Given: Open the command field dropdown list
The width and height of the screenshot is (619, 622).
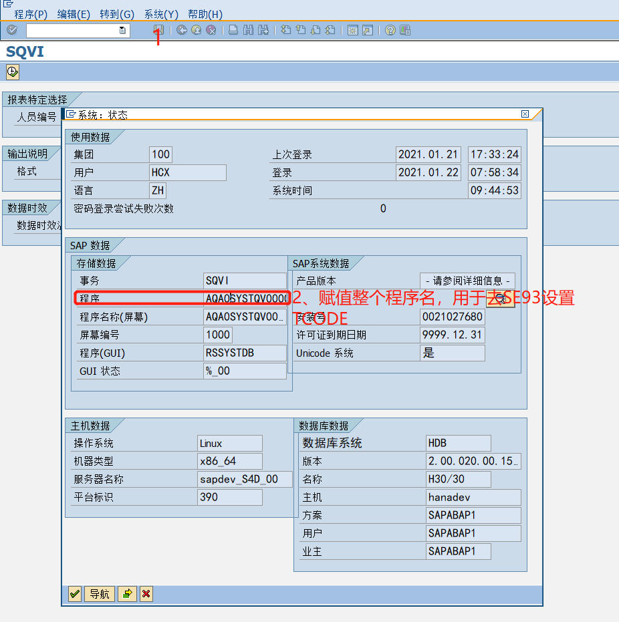Looking at the screenshot, I should click(x=122, y=30).
